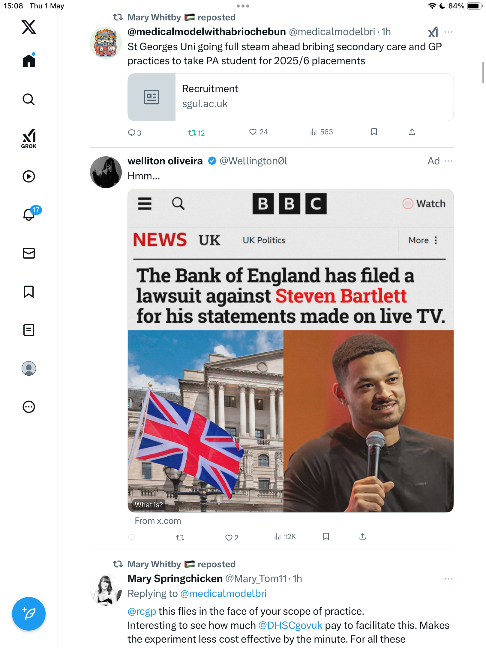Toggle repost on medicalmodelbri post

coord(196,133)
